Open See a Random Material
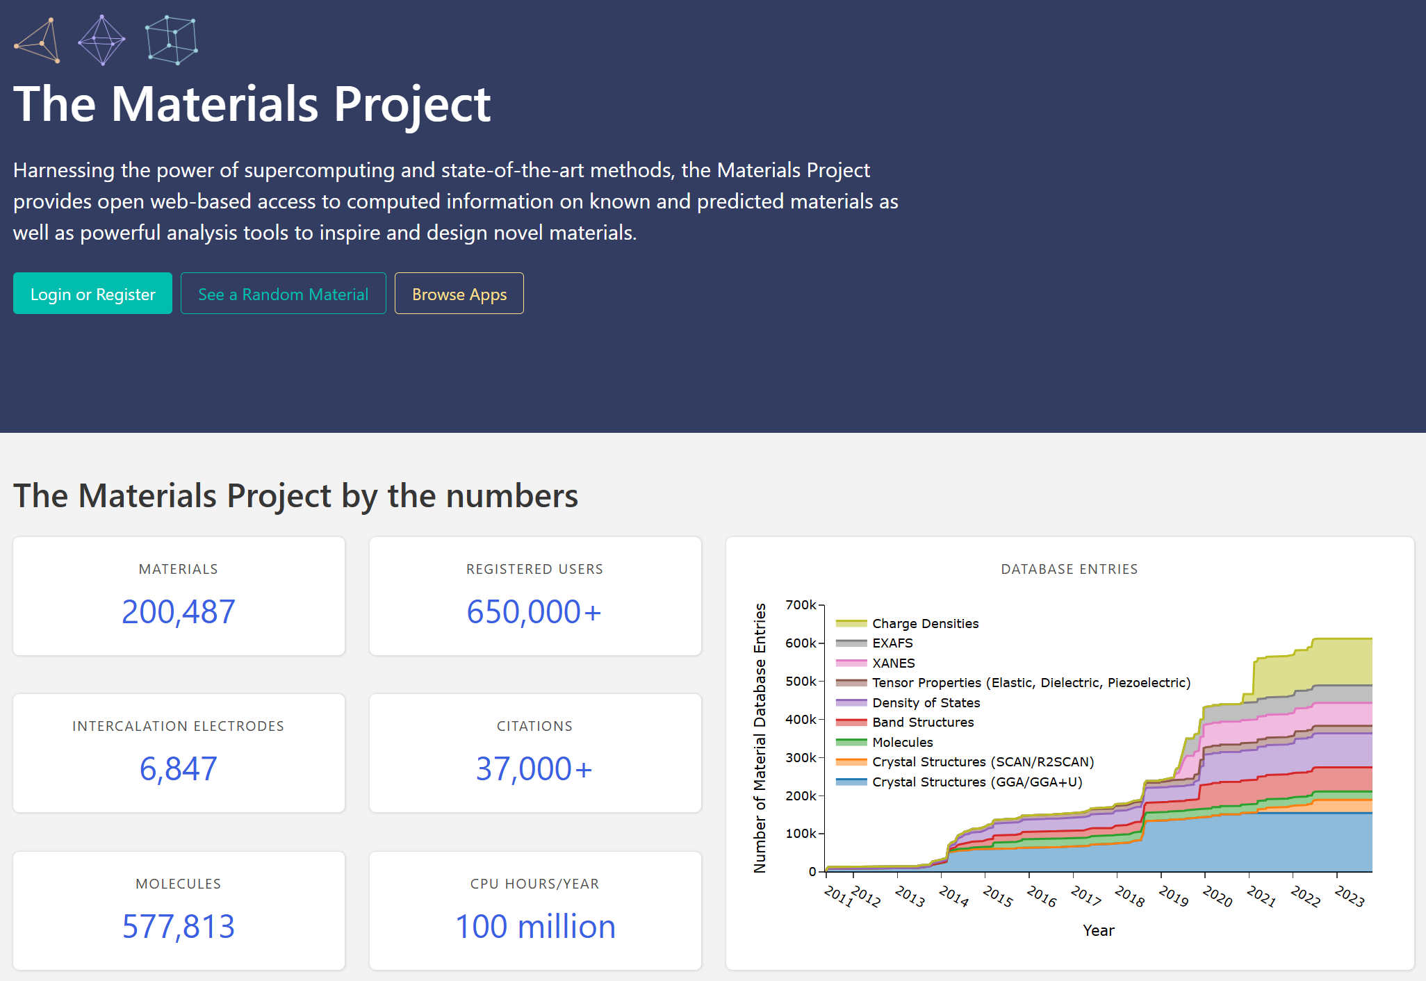The width and height of the screenshot is (1426, 981). click(x=283, y=294)
